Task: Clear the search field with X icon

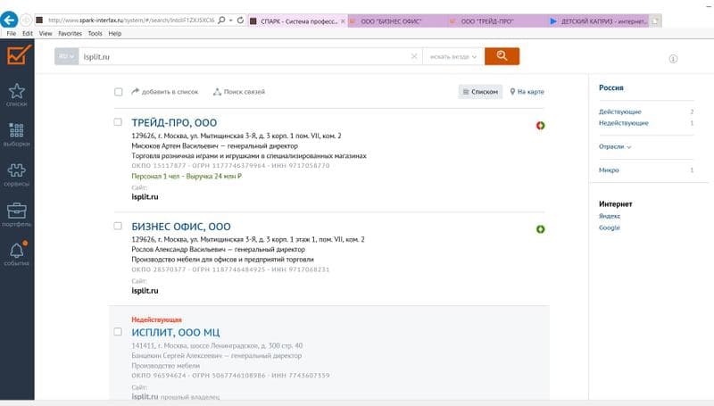Action: (414, 56)
